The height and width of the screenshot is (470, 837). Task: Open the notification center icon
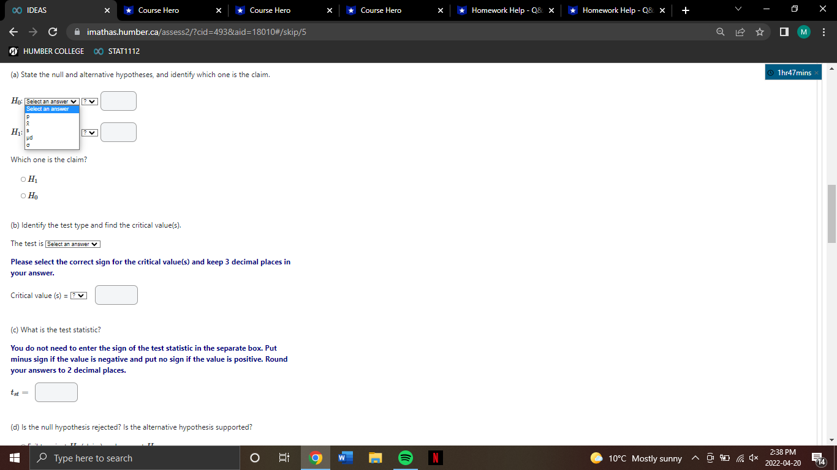(x=819, y=458)
